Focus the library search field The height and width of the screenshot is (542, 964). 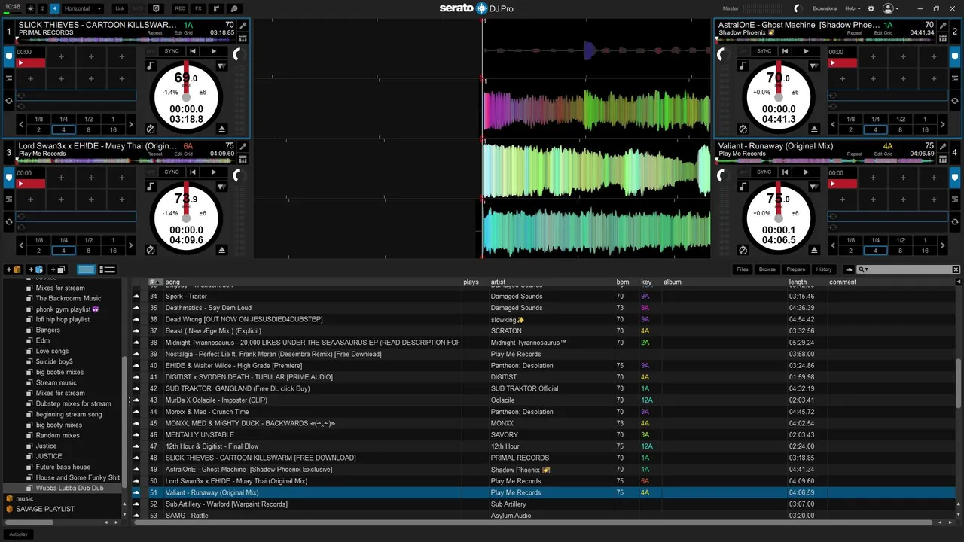point(909,269)
